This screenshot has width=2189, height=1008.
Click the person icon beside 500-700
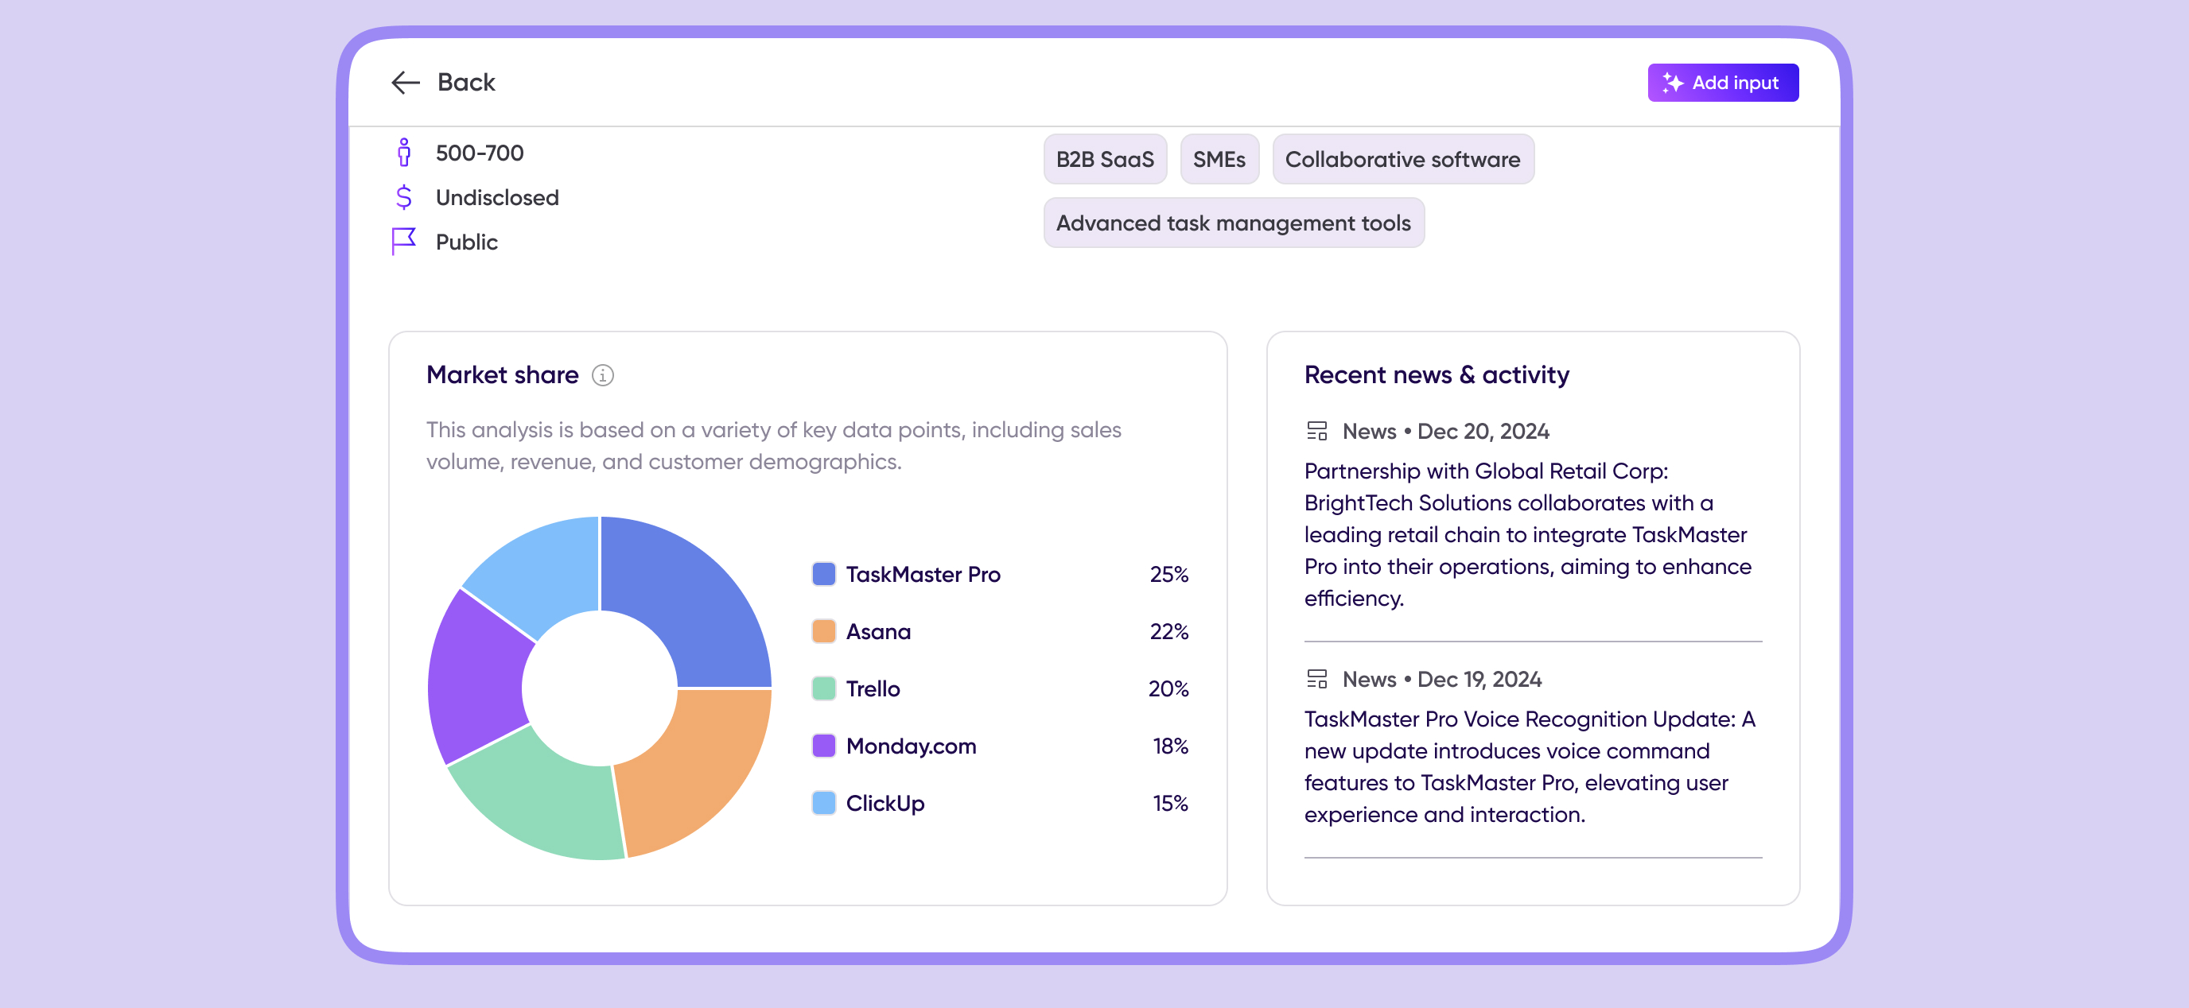403,152
